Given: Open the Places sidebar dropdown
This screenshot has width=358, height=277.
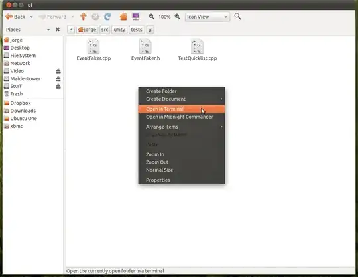Looking at the screenshot, I should click(x=48, y=30).
